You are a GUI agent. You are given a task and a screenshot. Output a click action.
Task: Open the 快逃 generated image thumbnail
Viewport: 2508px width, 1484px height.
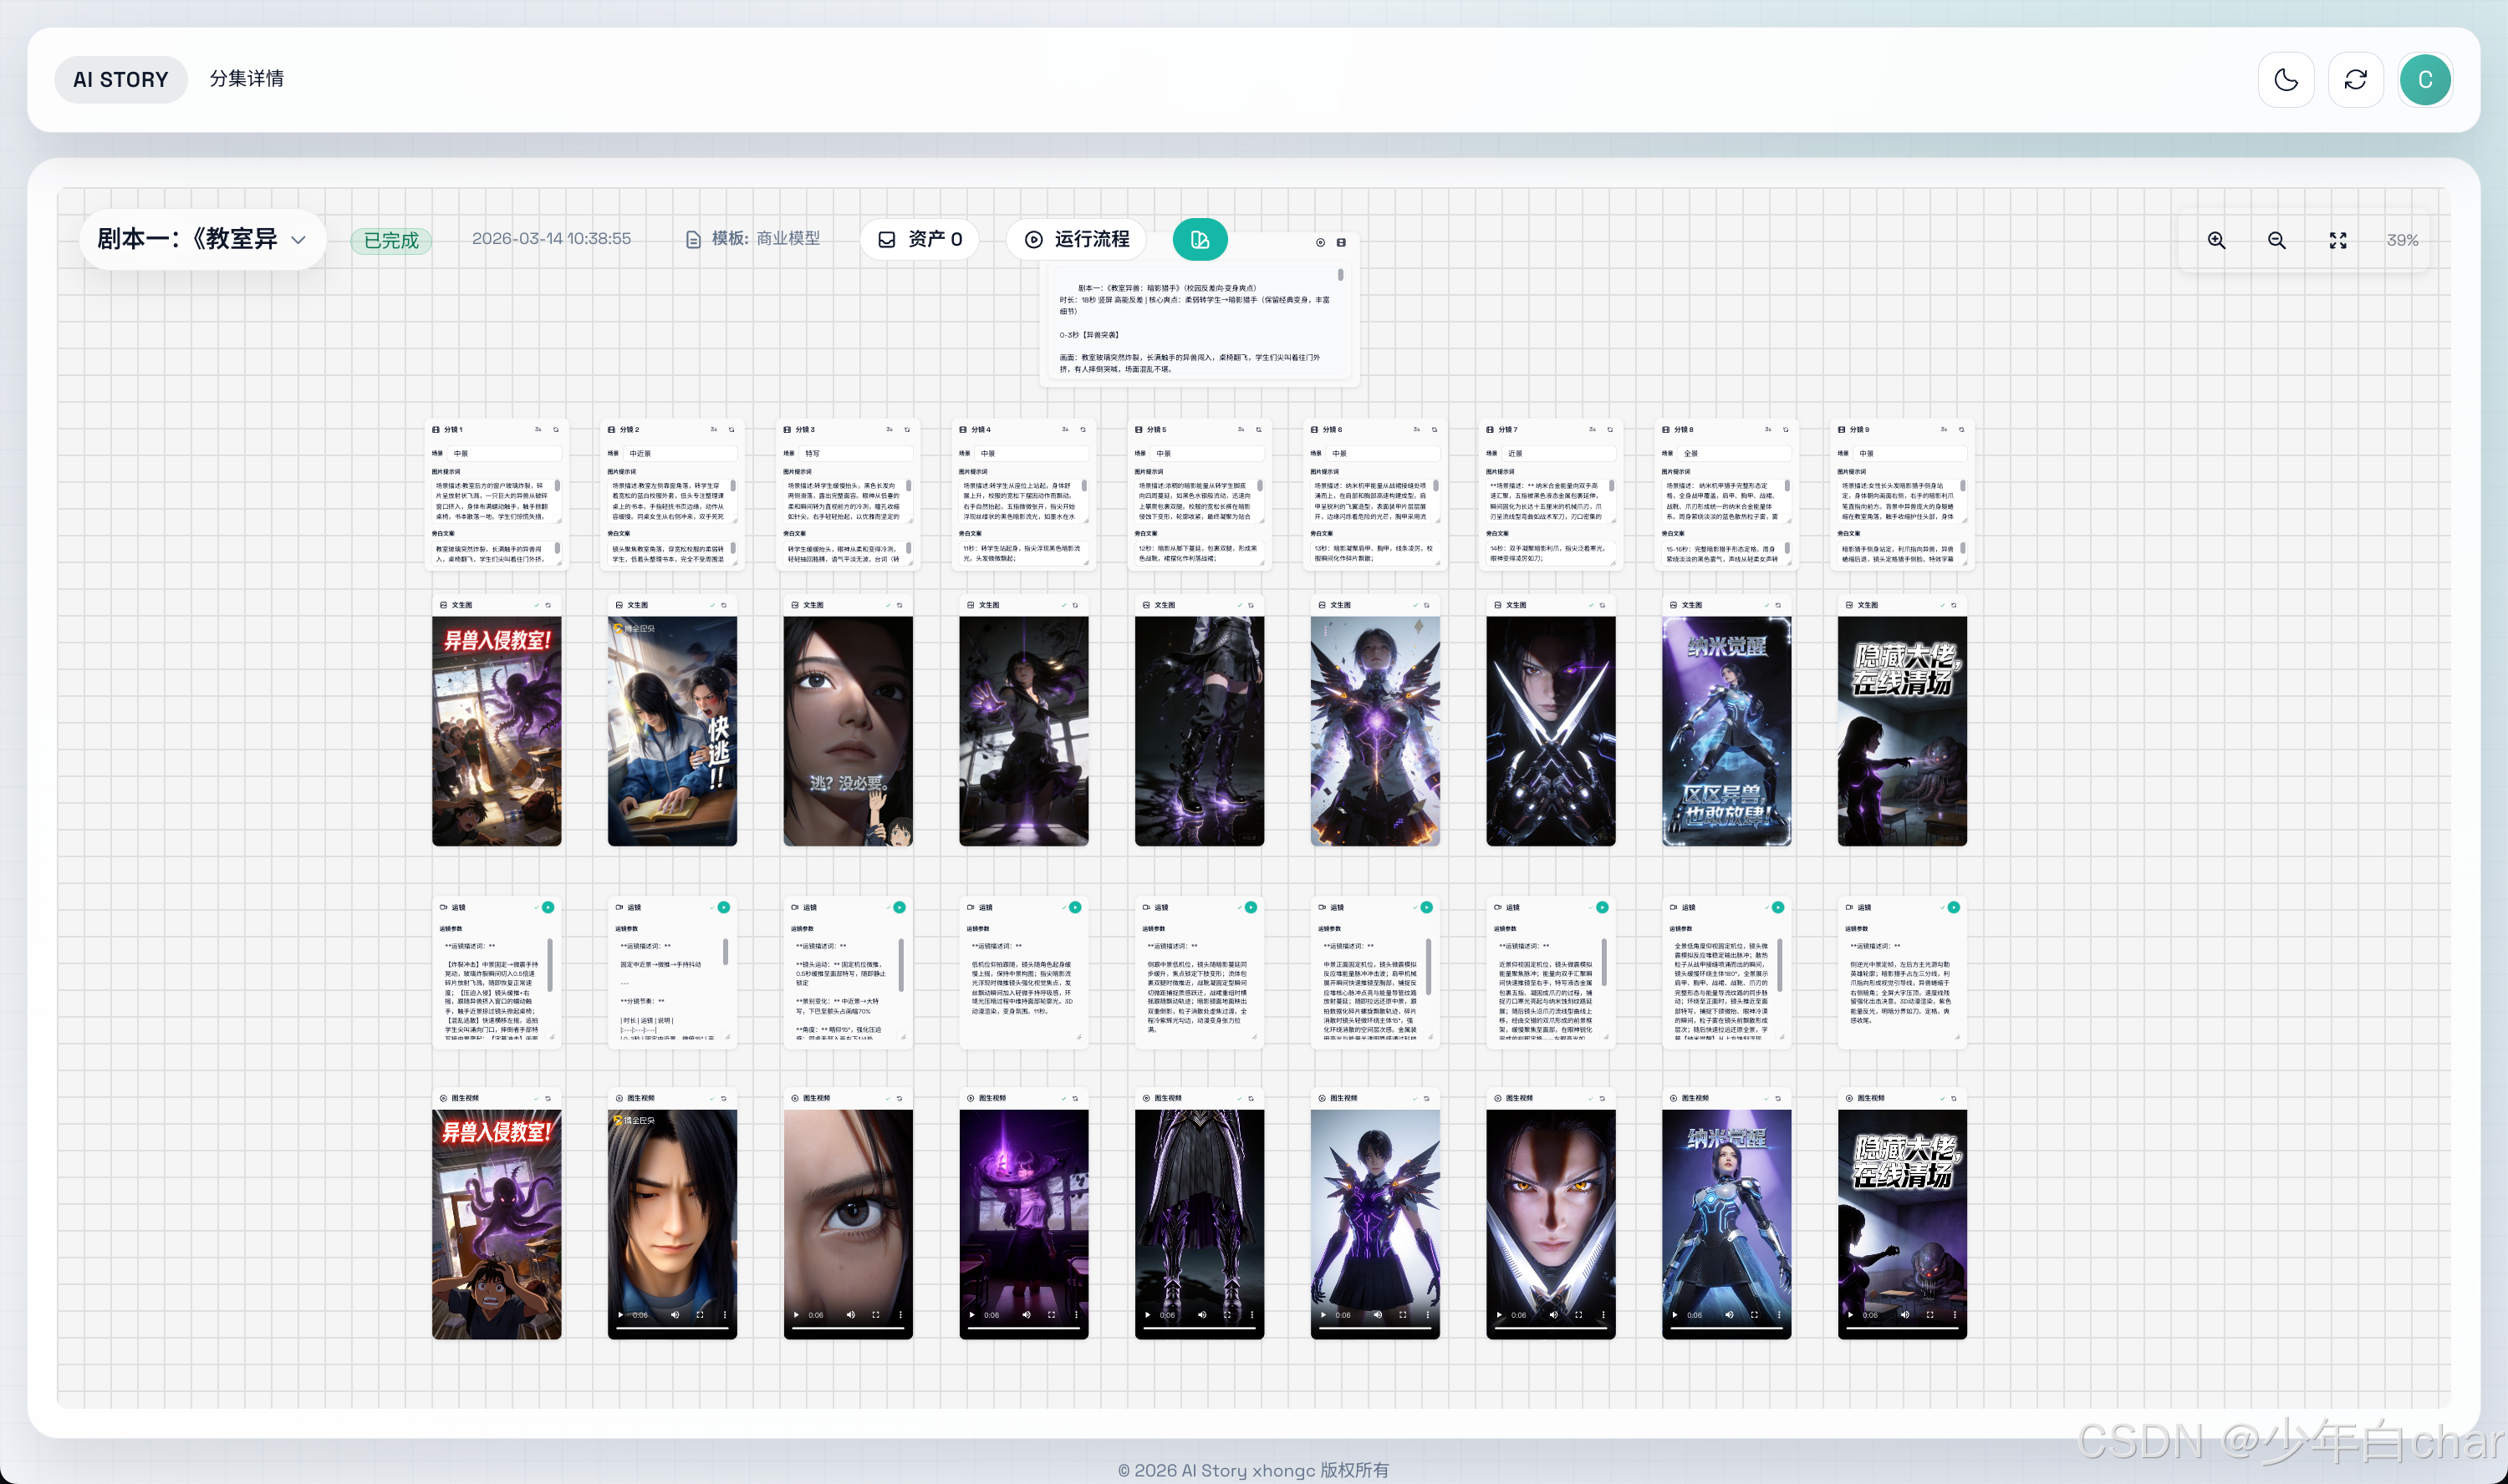(x=672, y=731)
